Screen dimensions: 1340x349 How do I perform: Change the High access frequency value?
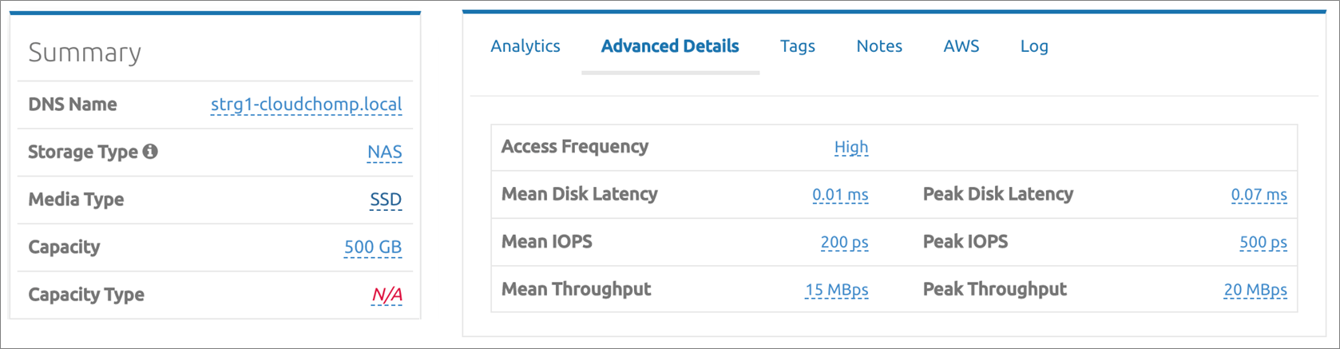[850, 147]
